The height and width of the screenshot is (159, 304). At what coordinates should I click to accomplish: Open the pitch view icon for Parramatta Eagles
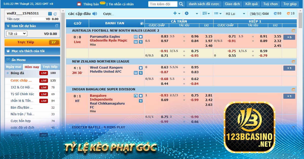[x=136, y=37]
